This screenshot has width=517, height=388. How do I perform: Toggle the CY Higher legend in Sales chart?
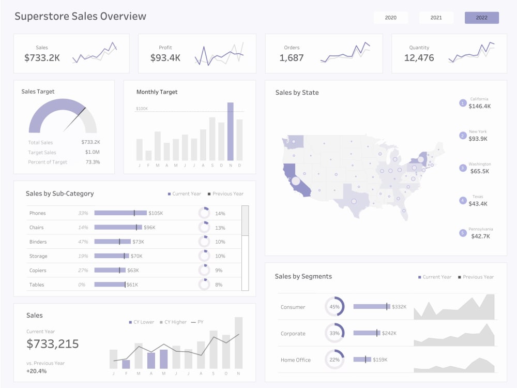point(172,322)
